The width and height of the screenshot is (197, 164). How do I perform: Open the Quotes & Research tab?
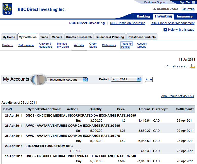pyautogui.click(x=79, y=37)
